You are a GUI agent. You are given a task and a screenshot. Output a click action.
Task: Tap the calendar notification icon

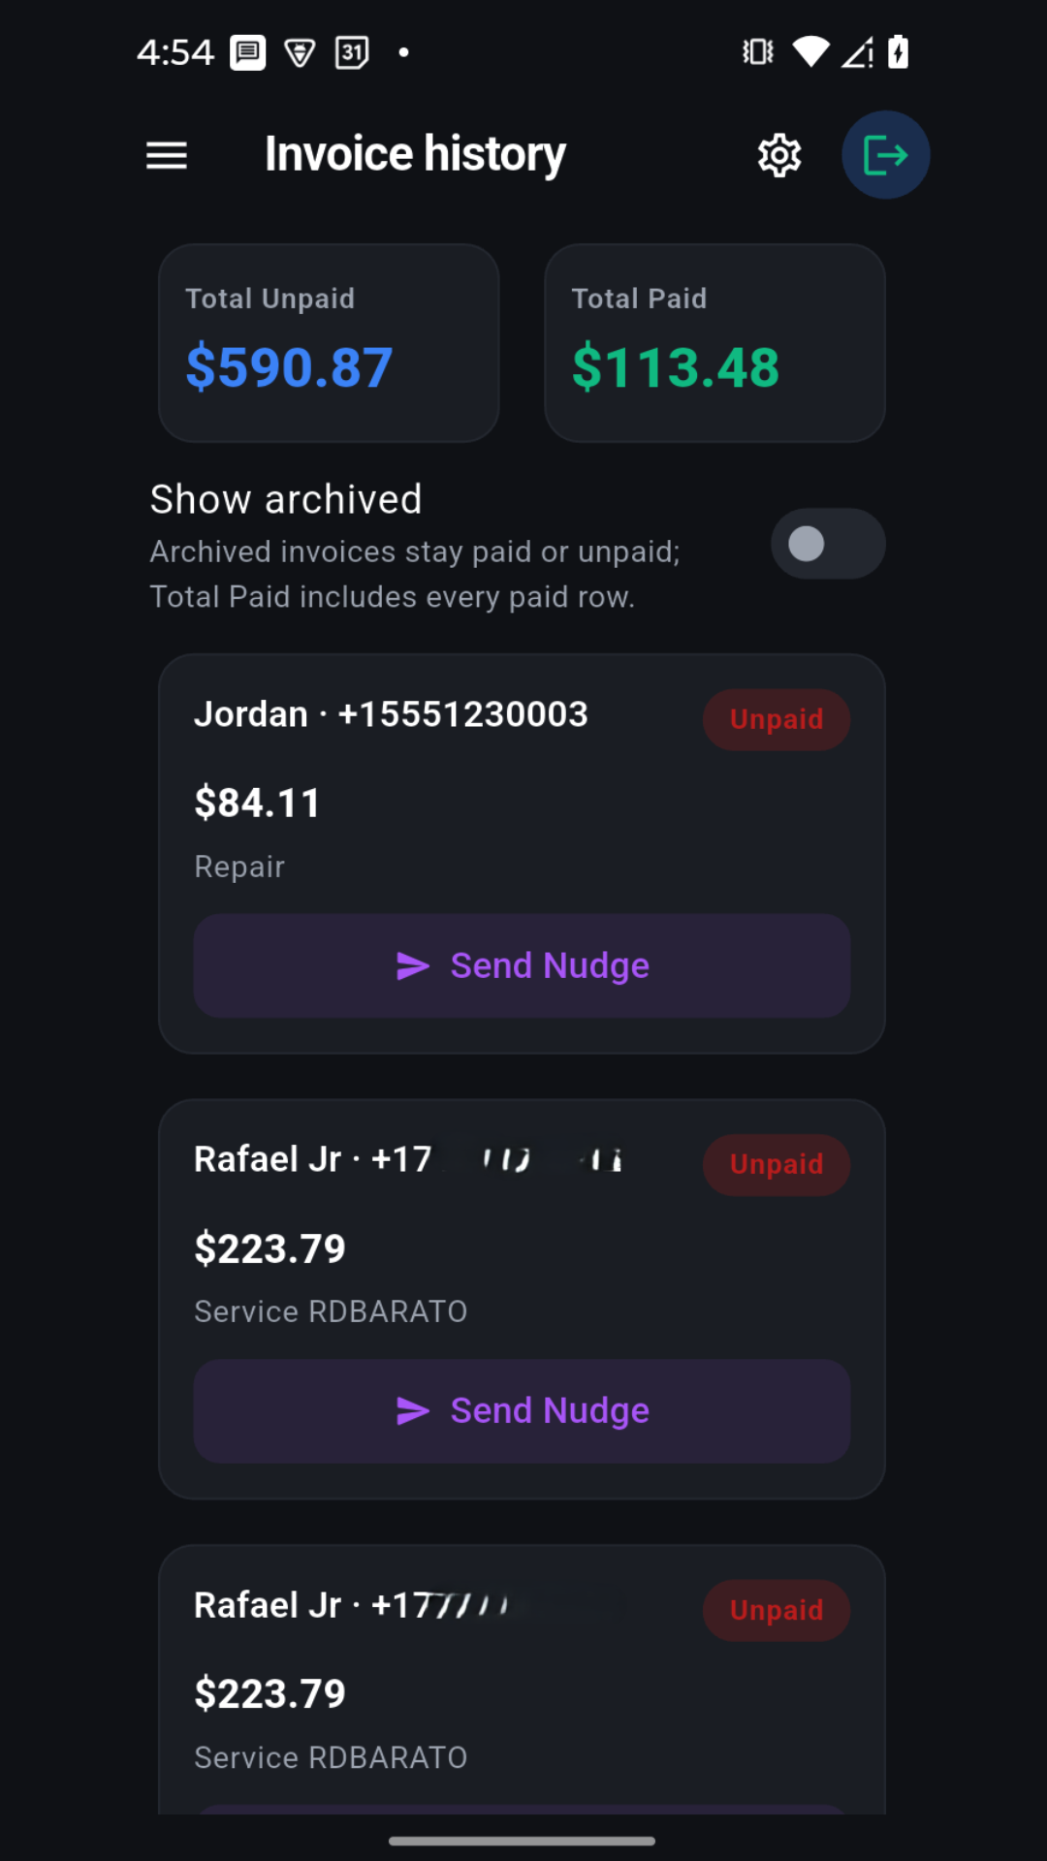point(352,51)
